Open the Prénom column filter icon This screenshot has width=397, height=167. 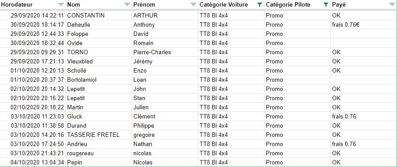click(x=193, y=4)
